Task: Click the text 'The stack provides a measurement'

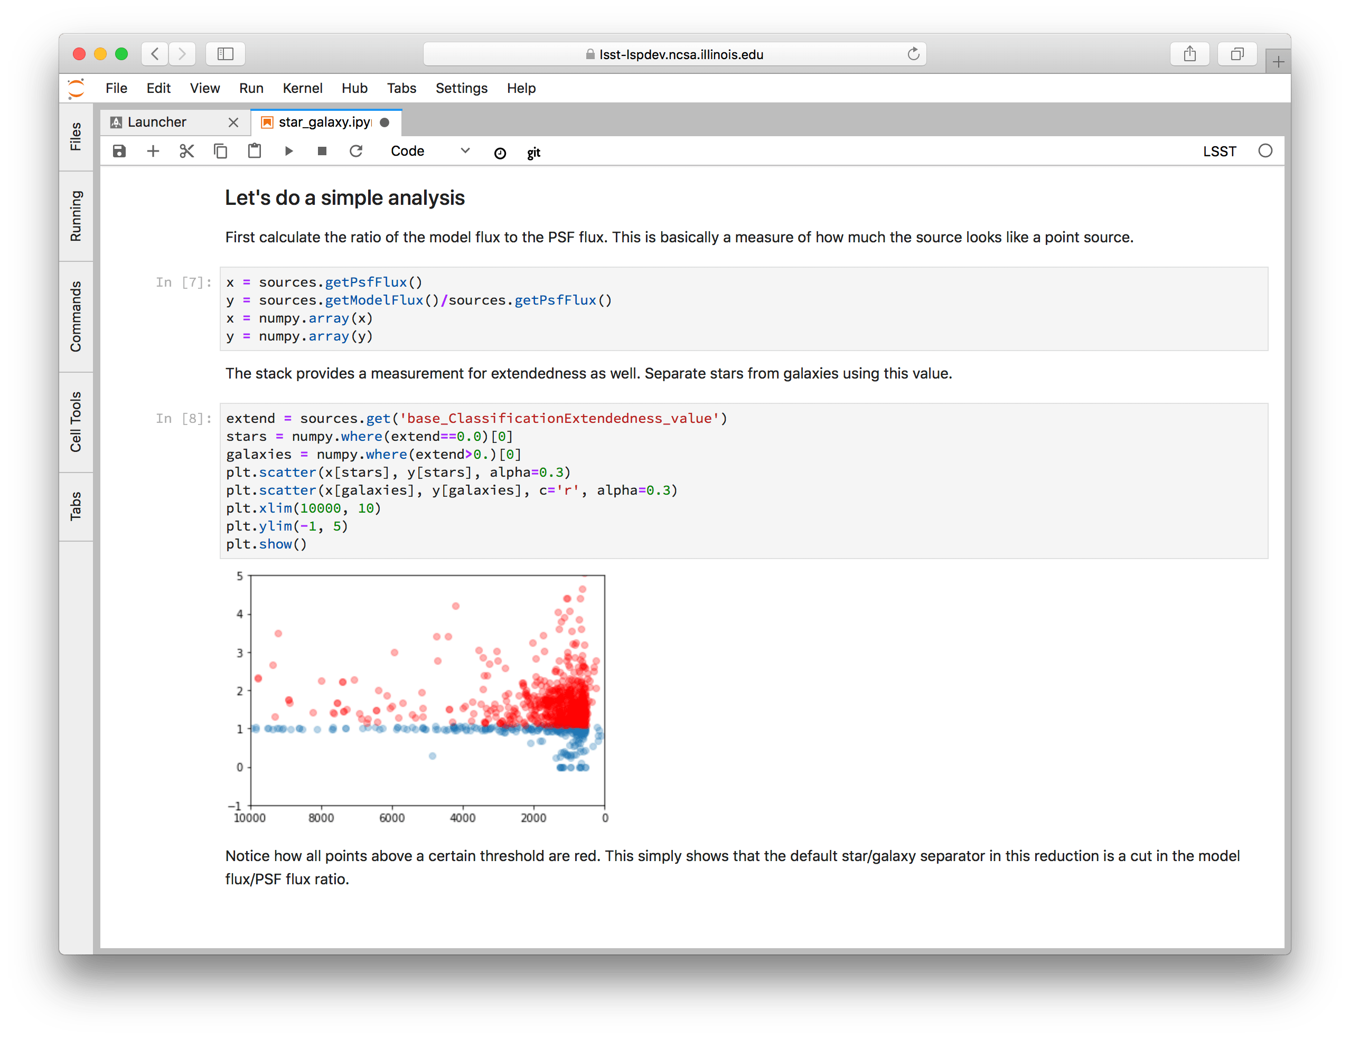Action: [588, 373]
